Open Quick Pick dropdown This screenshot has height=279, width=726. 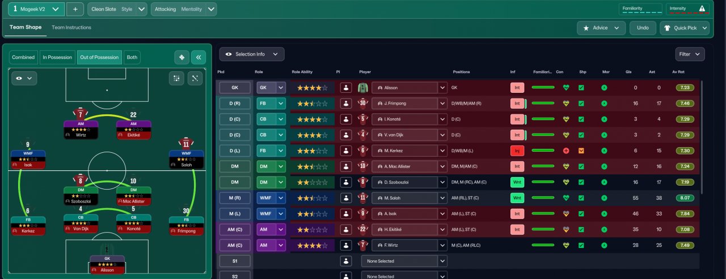tap(685, 28)
